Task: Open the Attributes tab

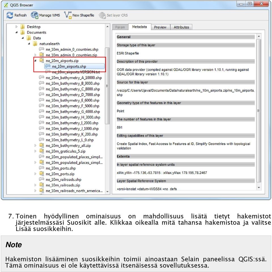Action: tap(181, 27)
